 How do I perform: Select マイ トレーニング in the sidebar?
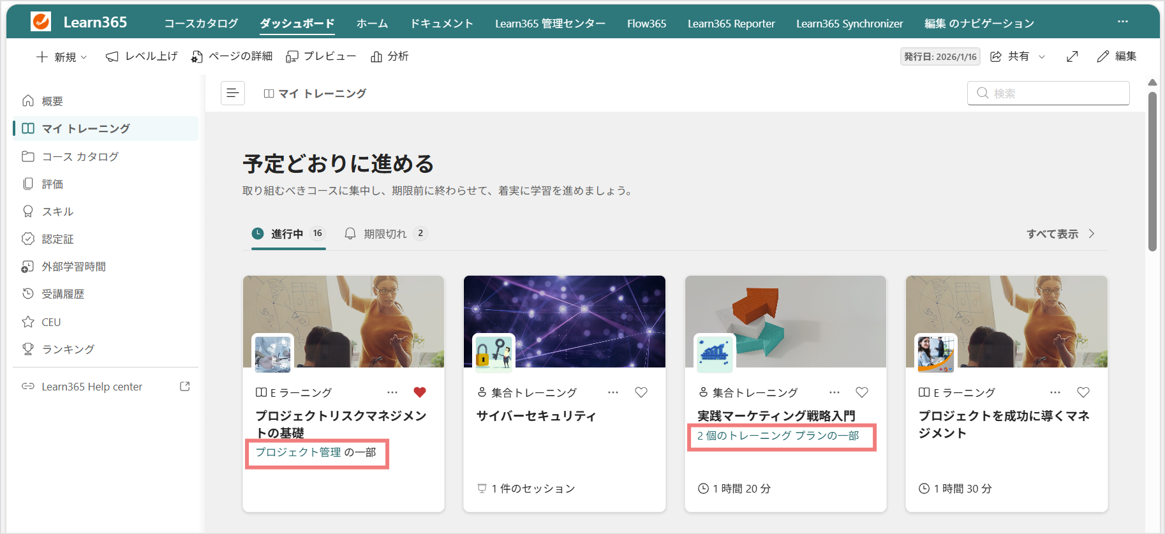coord(105,128)
